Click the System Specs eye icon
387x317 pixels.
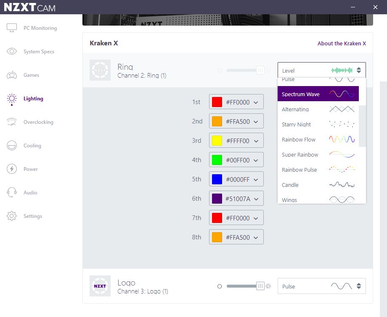(12, 51)
